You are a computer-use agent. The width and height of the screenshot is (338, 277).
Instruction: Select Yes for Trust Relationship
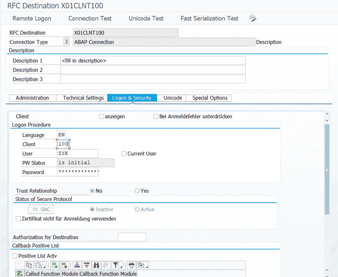point(137,191)
